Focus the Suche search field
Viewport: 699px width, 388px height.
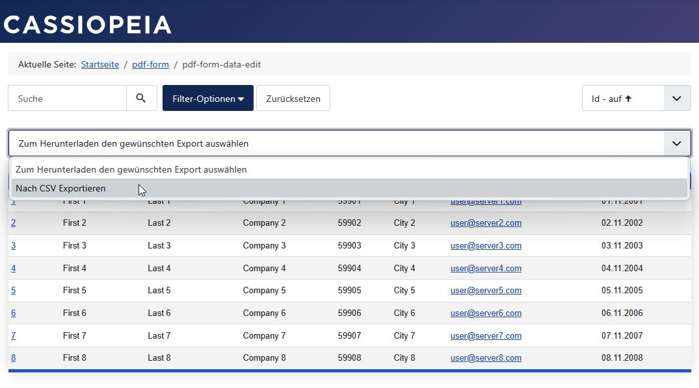(68, 98)
